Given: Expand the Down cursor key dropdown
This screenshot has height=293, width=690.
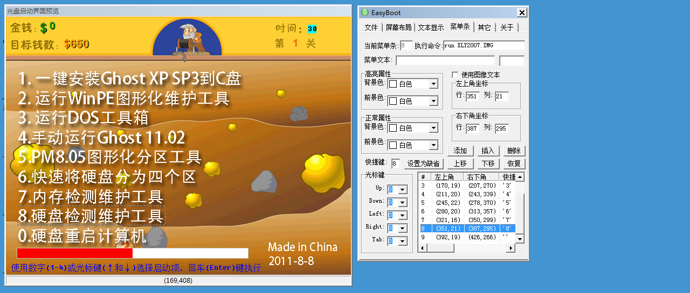Looking at the screenshot, I should pos(402,203).
